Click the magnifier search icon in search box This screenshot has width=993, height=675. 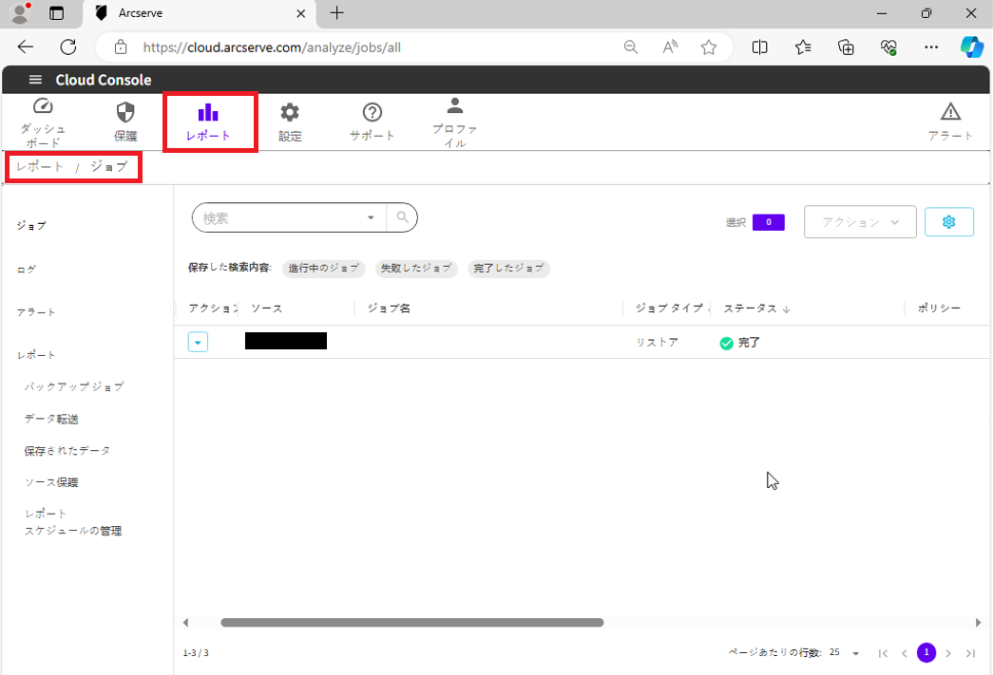click(402, 217)
